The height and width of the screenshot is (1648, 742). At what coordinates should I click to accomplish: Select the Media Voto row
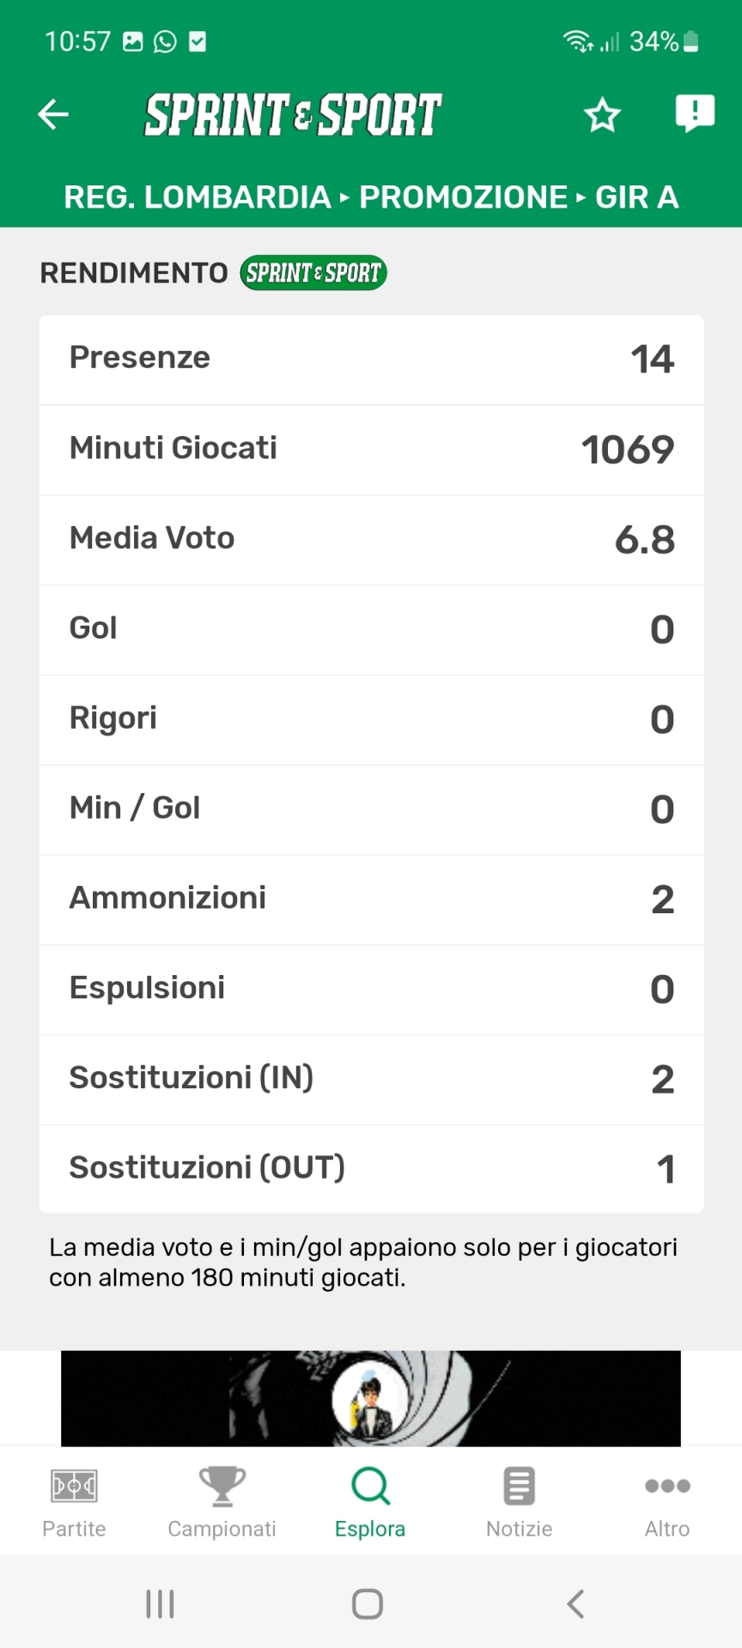(x=371, y=539)
